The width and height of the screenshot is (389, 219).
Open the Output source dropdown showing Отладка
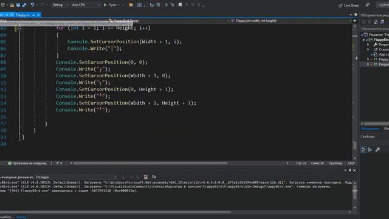click(x=75, y=177)
